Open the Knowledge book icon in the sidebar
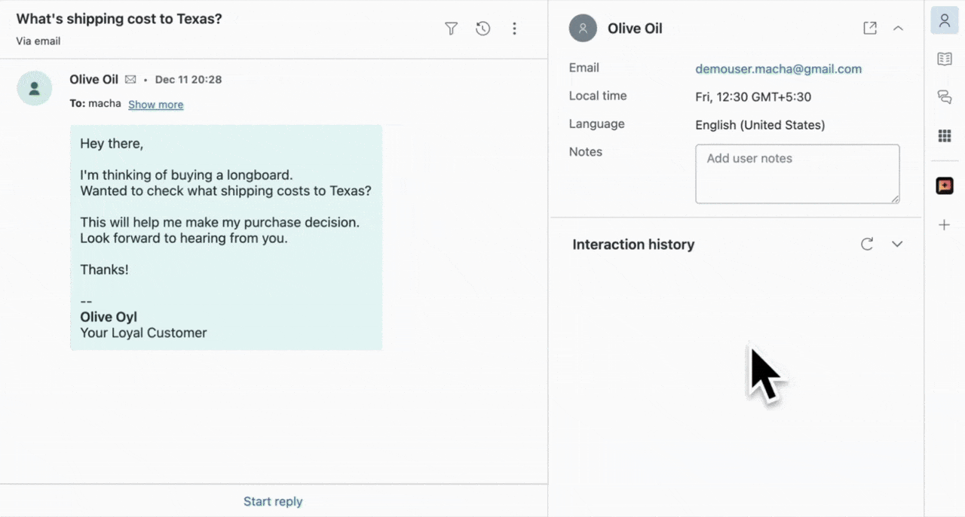The image size is (965, 517). [945, 59]
